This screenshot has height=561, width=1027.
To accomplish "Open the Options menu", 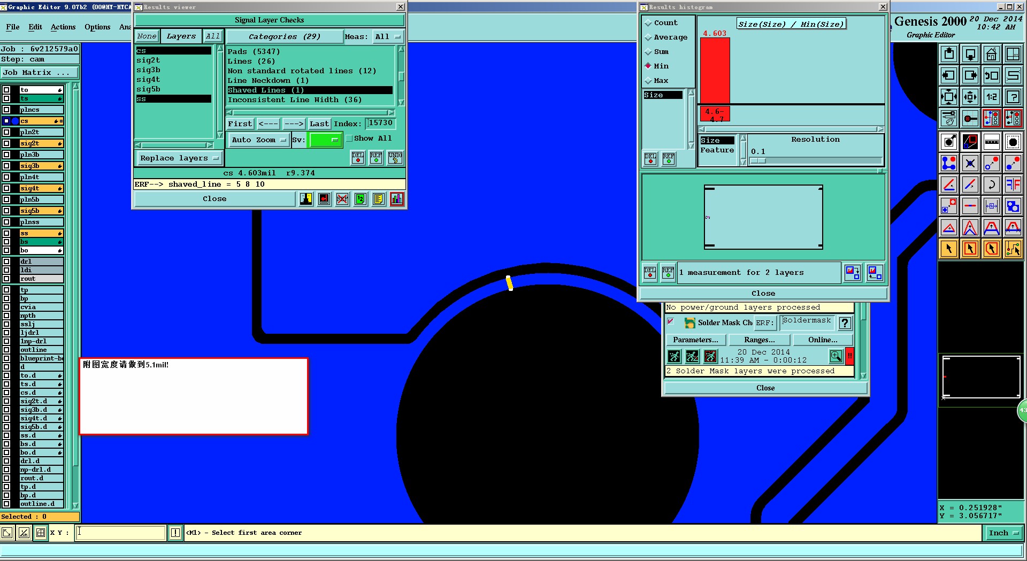I will click(97, 27).
